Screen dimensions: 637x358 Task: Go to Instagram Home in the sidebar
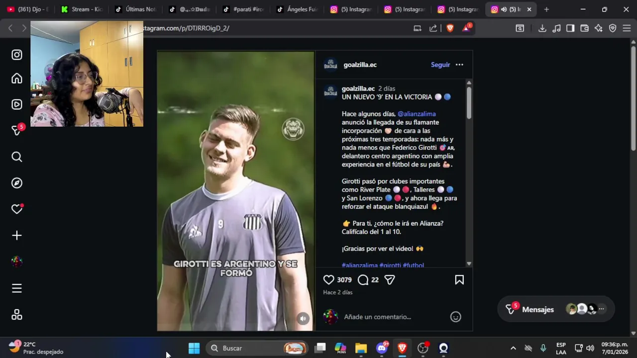point(17,79)
